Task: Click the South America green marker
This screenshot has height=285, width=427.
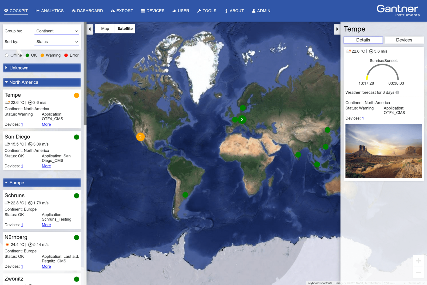Action: [185, 195]
